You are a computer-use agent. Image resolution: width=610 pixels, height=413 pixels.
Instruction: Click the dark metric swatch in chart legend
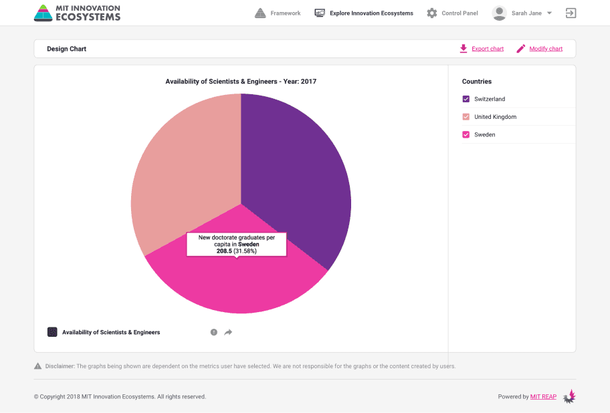(x=52, y=332)
